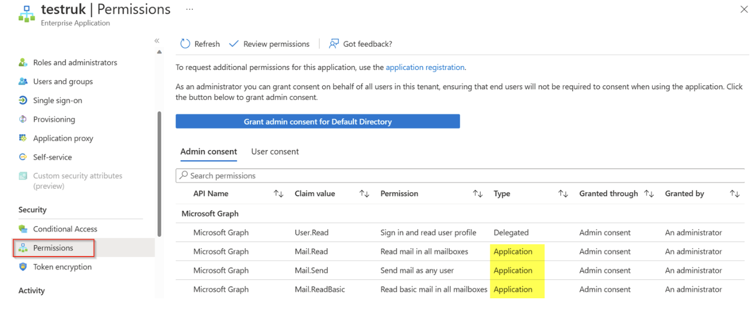The height and width of the screenshot is (309, 755).
Task: Switch to the User consent tab
Action: click(x=275, y=152)
